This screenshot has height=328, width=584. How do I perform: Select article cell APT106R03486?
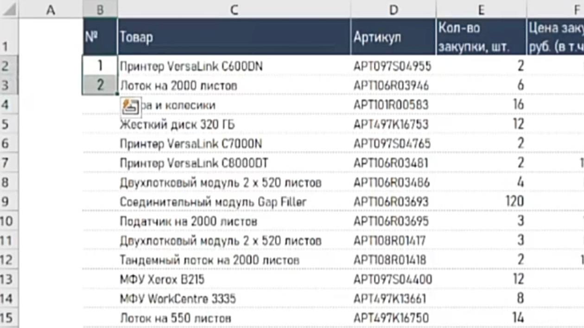[x=394, y=183]
